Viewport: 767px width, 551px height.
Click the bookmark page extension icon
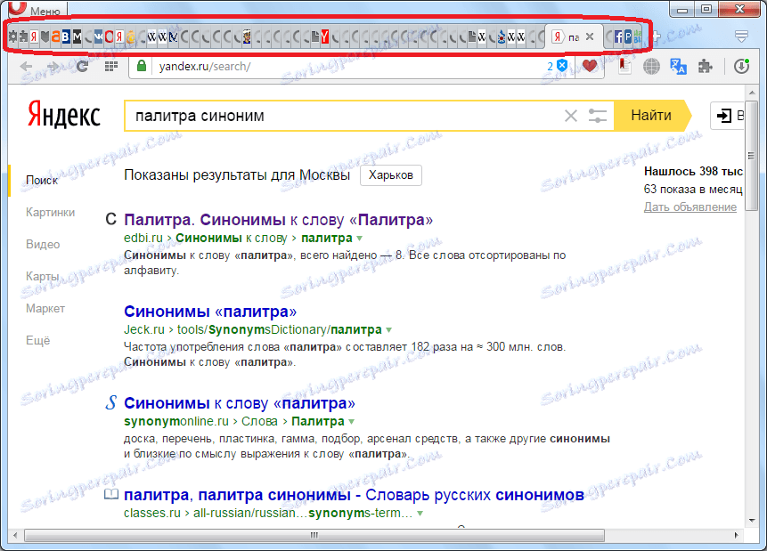(624, 66)
